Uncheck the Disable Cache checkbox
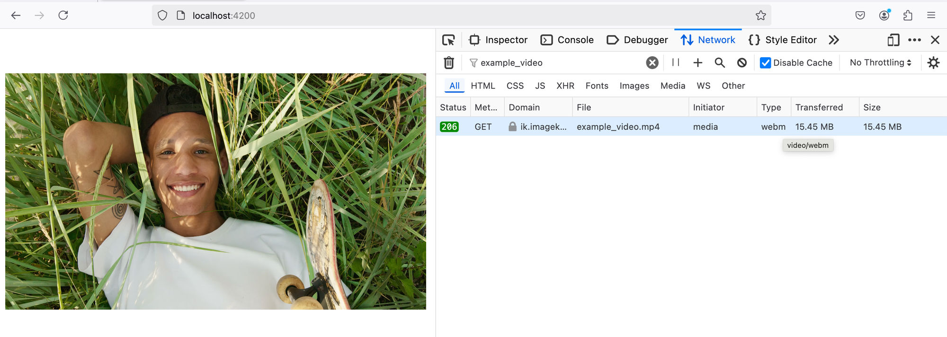 click(x=765, y=63)
